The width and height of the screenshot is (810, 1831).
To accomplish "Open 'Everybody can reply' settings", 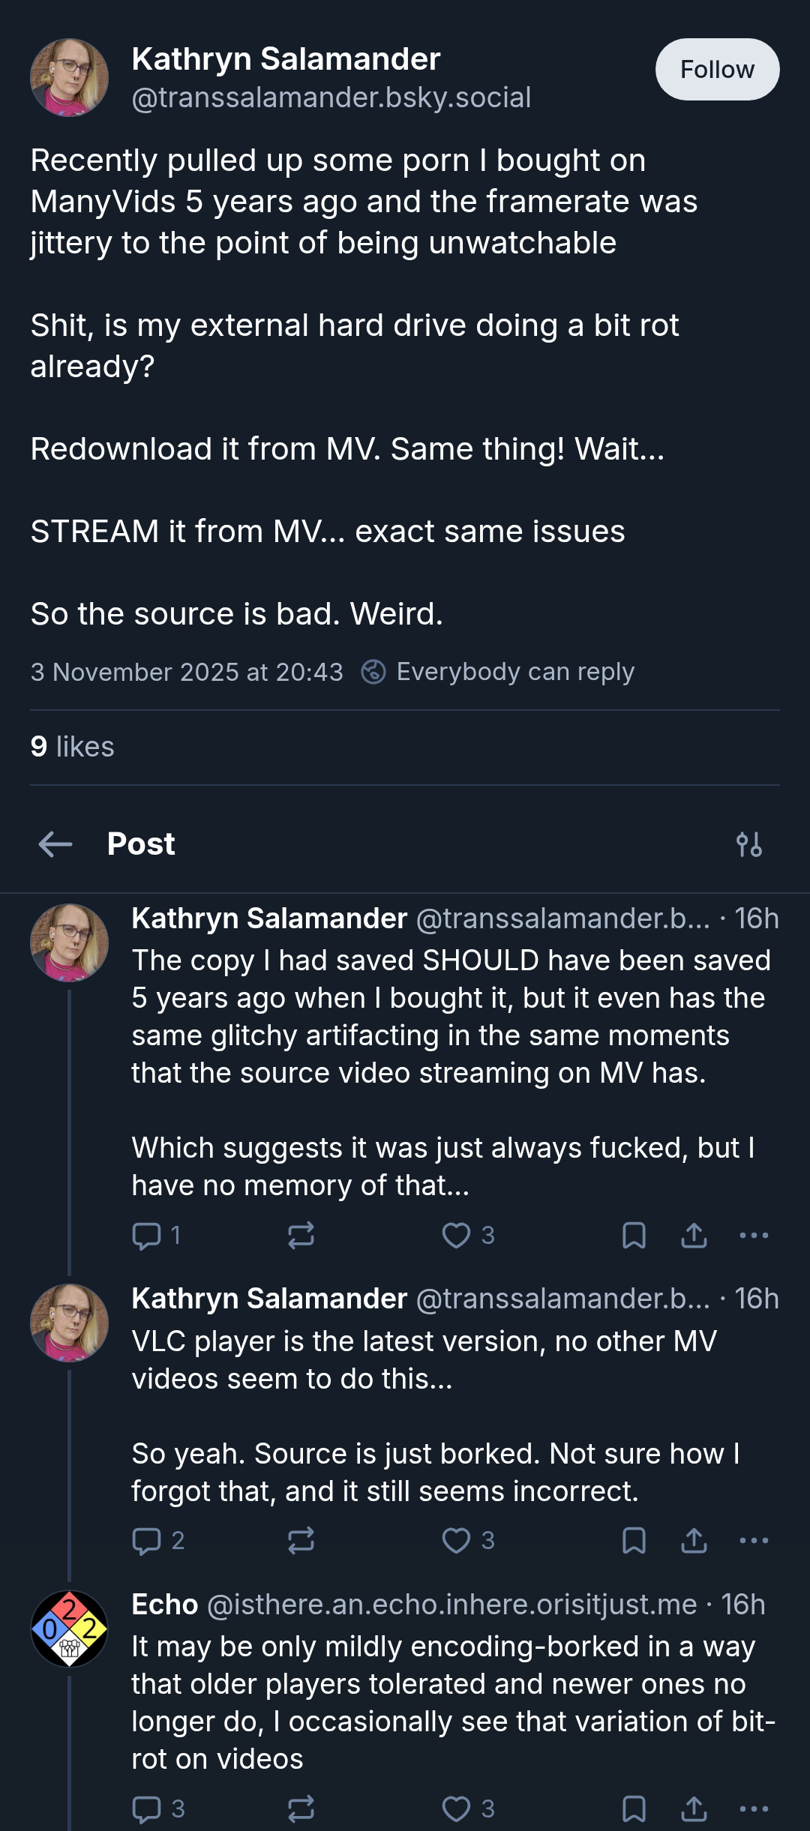I will (x=497, y=672).
